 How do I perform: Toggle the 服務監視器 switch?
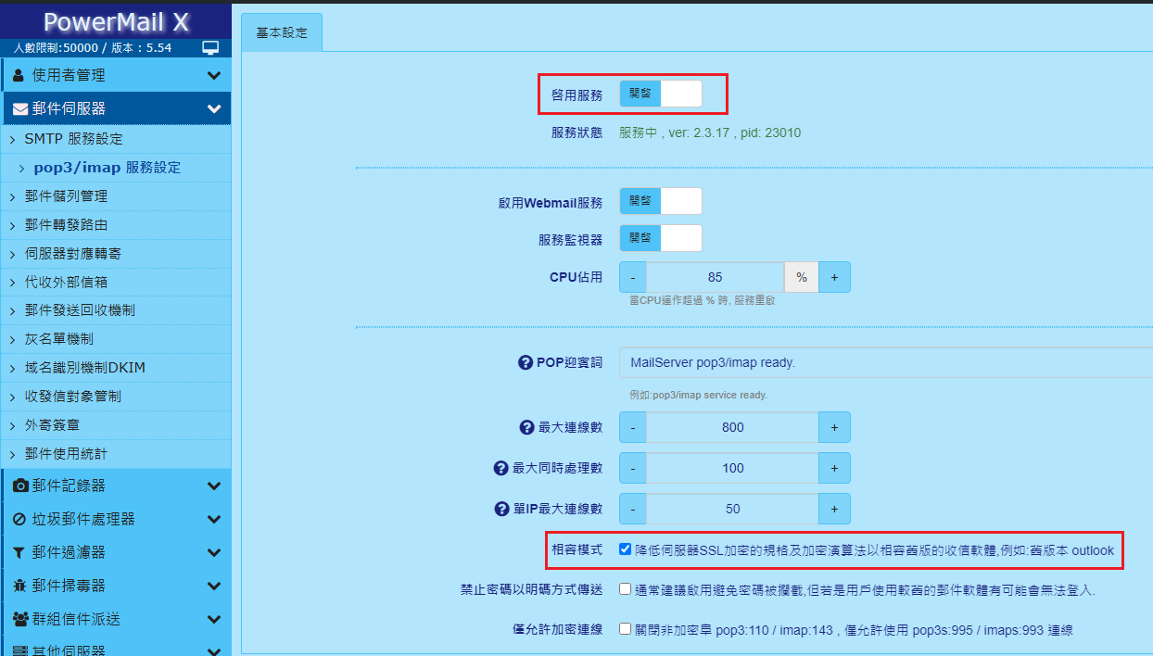(x=661, y=238)
